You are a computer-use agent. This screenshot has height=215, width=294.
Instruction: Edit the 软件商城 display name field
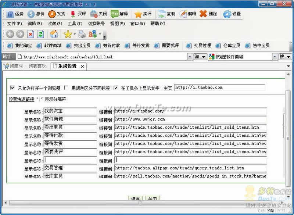coord(70,119)
